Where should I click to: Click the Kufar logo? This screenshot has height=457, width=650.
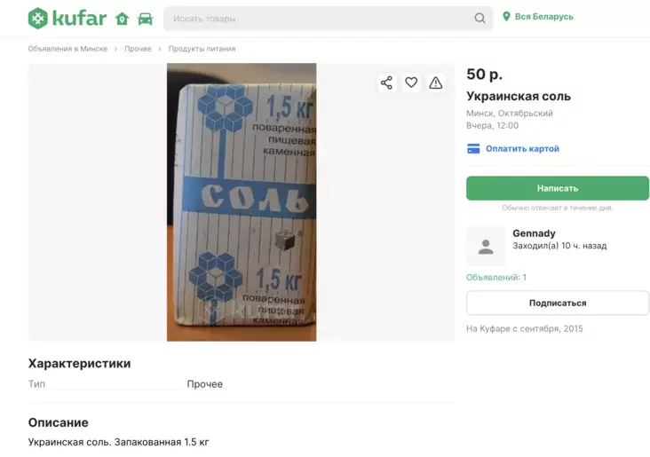[x=67, y=18]
